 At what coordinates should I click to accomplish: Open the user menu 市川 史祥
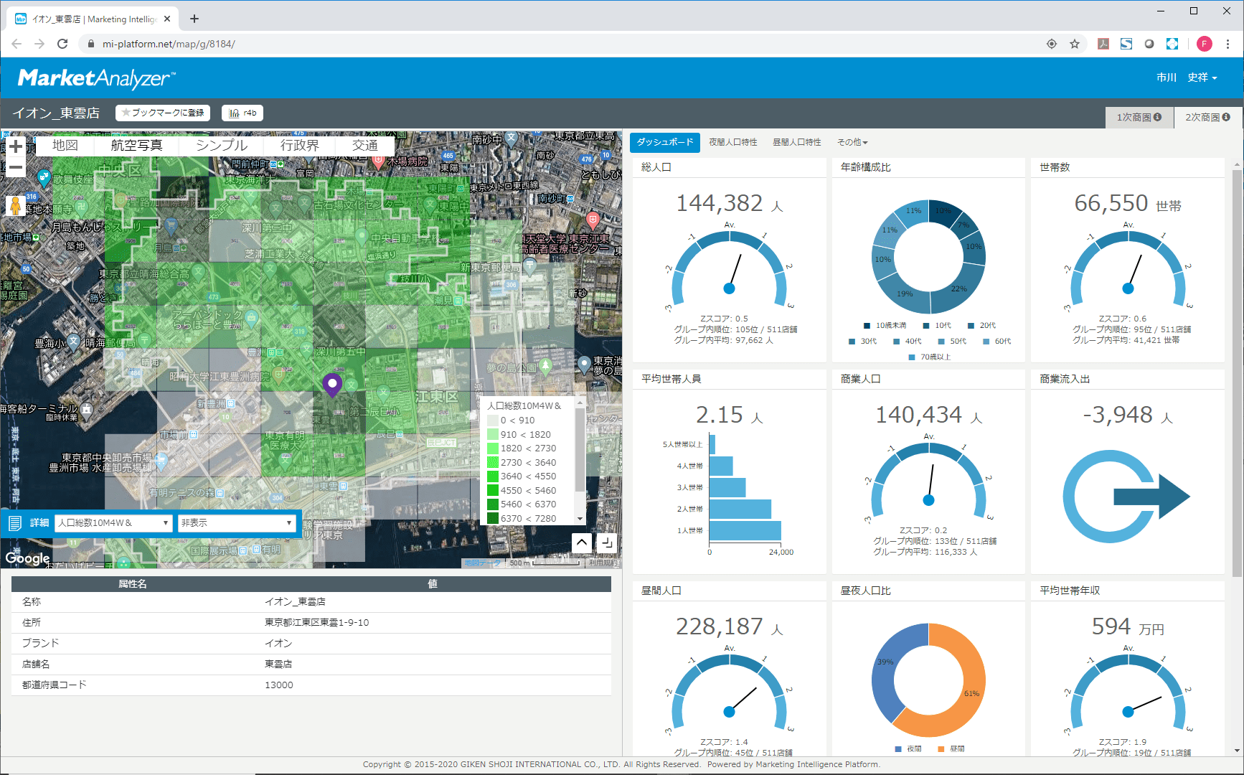pyautogui.click(x=1187, y=77)
